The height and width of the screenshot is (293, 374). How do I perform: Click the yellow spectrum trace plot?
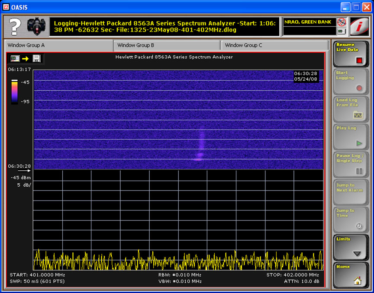[x=178, y=220]
